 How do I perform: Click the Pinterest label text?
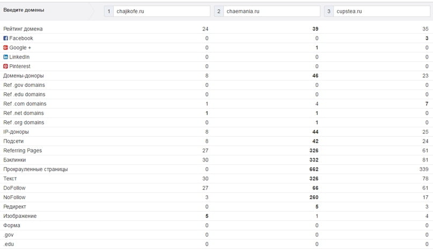20,67
